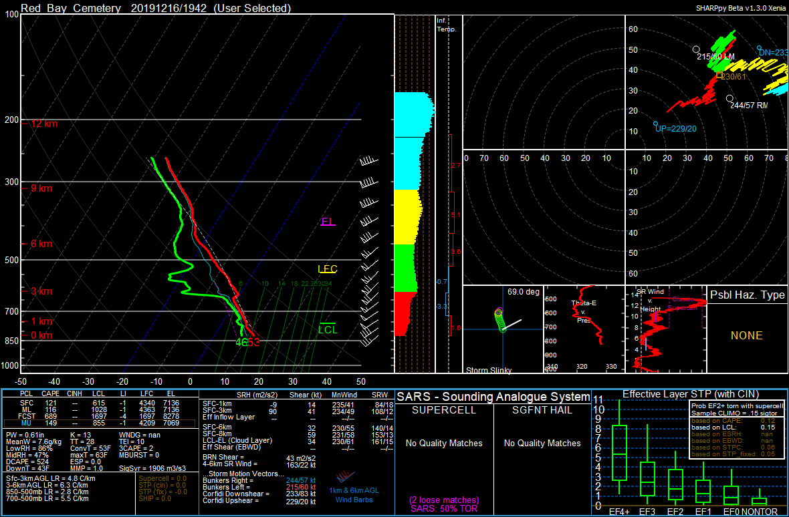
Task: Click the yellow band in the profile bar
Action: coord(407,217)
